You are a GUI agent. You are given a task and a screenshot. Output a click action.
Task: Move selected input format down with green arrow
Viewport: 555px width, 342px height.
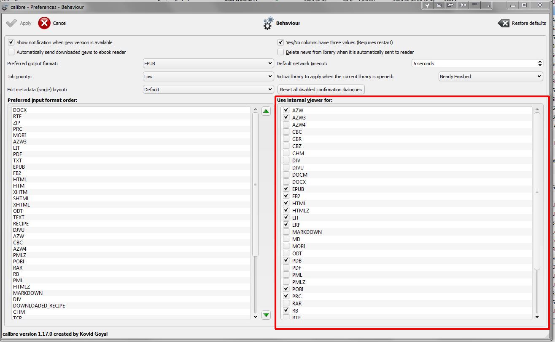266,315
